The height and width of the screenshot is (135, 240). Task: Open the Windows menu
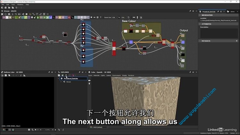tap(20, 4)
